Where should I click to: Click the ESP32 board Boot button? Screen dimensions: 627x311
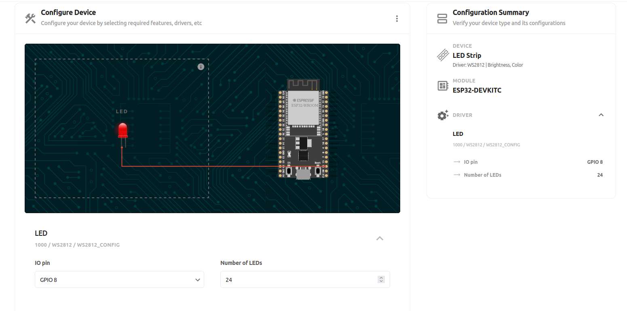(x=318, y=171)
